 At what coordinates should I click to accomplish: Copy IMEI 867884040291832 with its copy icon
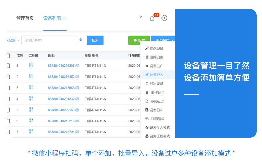[77, 99]
